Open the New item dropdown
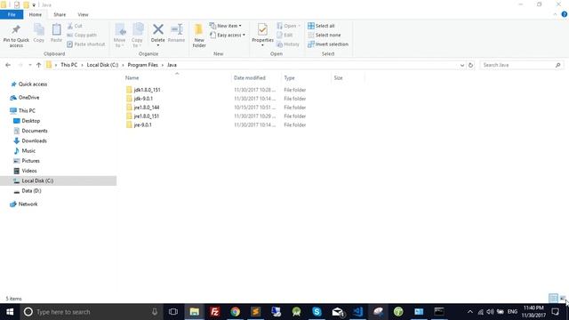The height and width of the screenshot is (320, 569). tap(225, 26)
